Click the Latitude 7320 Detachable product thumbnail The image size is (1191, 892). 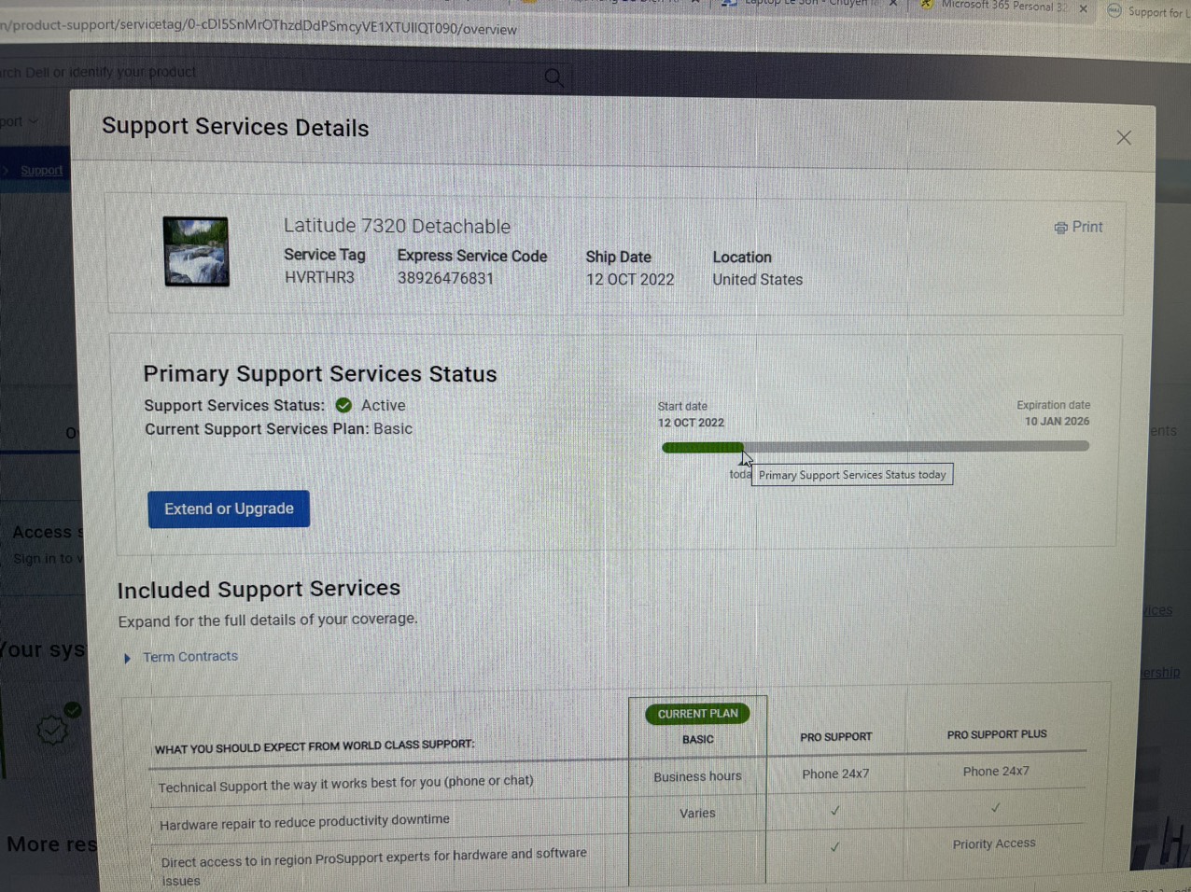pos(196,251)
